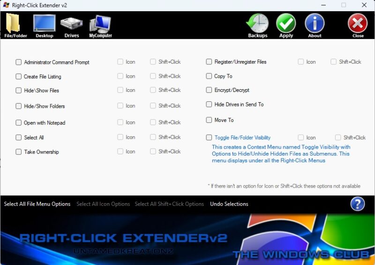Click the Right-Click Extender v2 window title
Screen dimensions: 375x265
39,5
